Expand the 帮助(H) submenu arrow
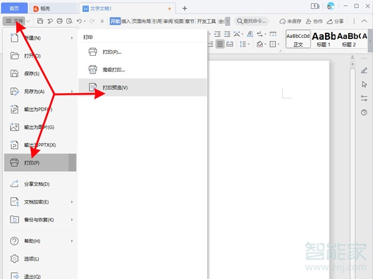This screenshot has height=279, width=373. (x=72, y=241)
